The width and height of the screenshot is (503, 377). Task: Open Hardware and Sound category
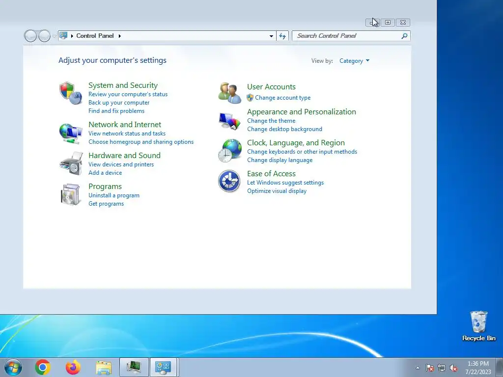(x=124, y=156)
